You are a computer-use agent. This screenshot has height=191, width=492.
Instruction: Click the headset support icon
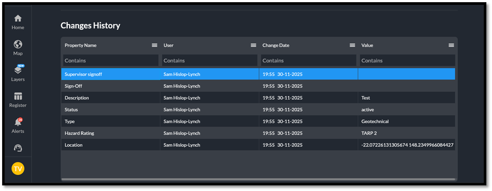click(x=18, y=148)
